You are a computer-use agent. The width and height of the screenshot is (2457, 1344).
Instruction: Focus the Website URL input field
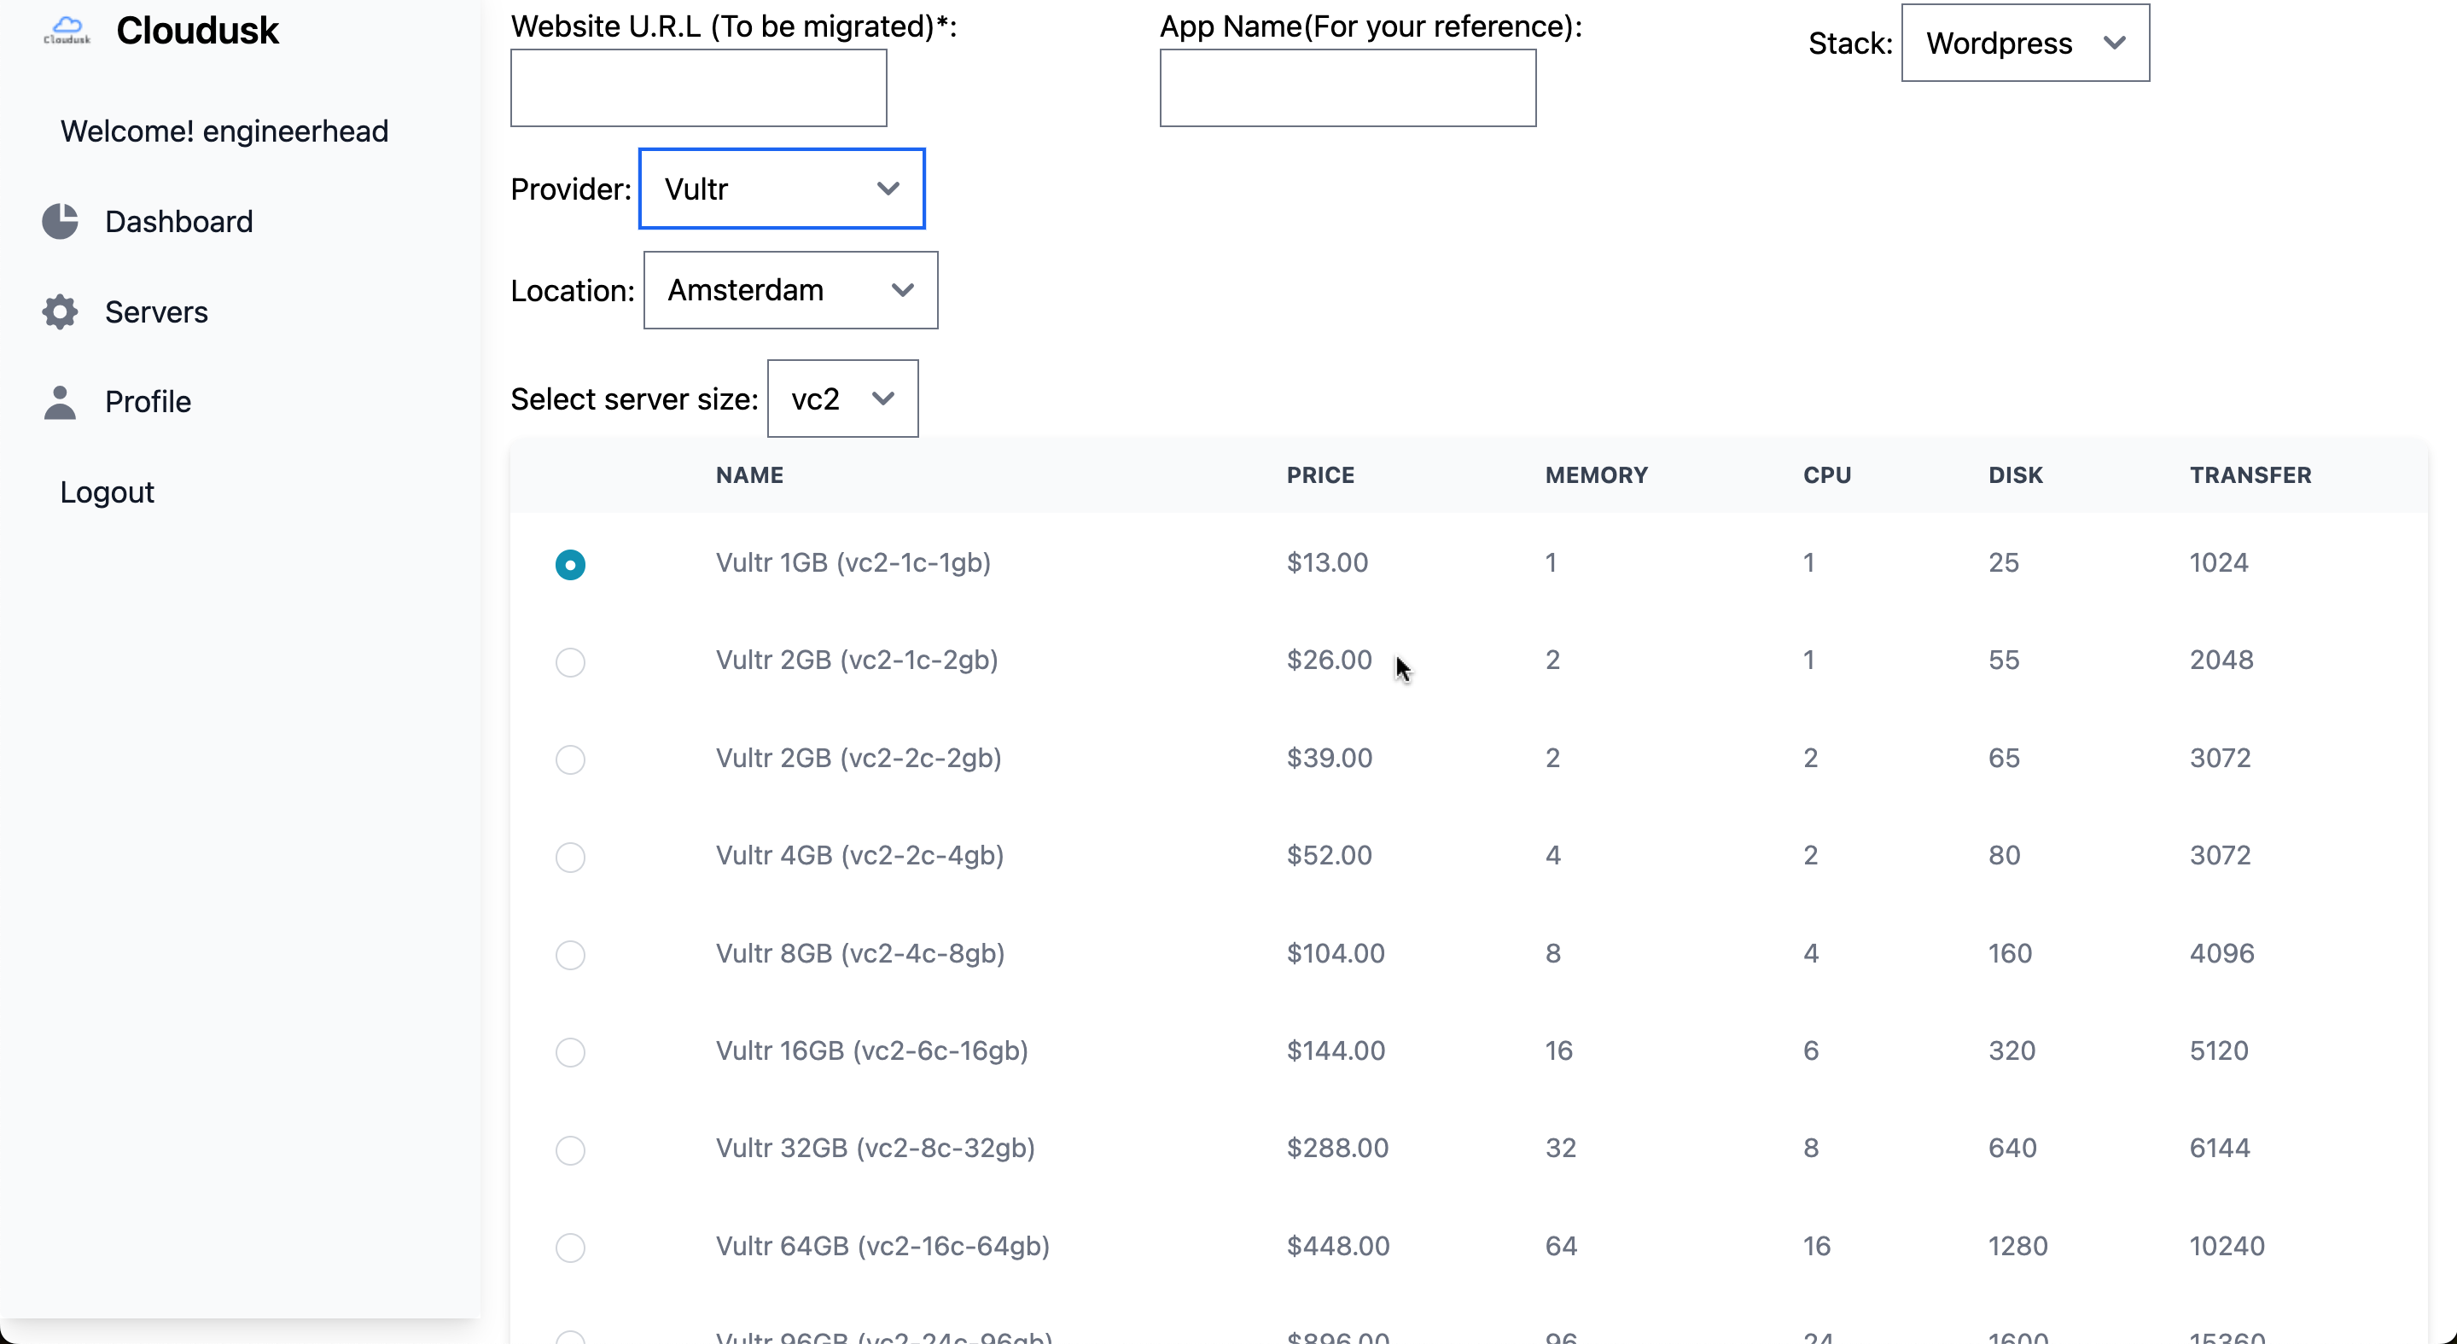tap(698, 88)
